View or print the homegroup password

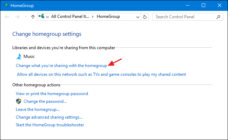52,94
